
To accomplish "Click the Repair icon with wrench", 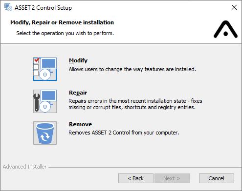I will click(x=45, y=101).
